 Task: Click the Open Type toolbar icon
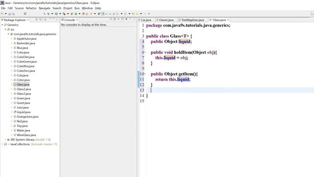(x=83, y=14)
